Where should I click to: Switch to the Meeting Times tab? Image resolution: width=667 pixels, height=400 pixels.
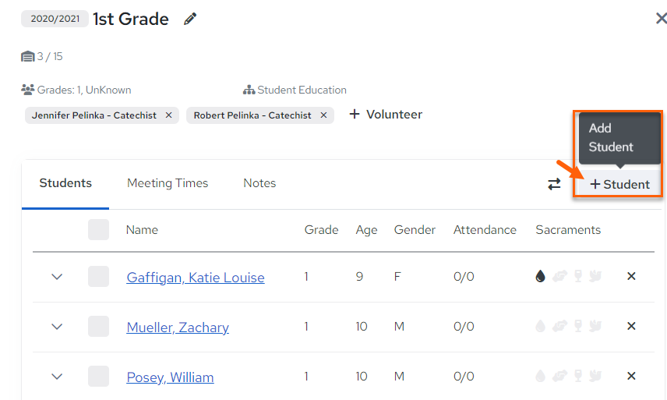click(168, 183)
